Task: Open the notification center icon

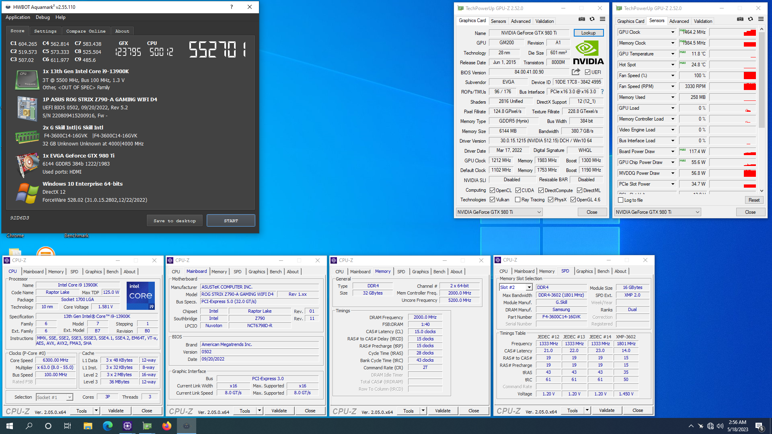Action: (760, 426)
